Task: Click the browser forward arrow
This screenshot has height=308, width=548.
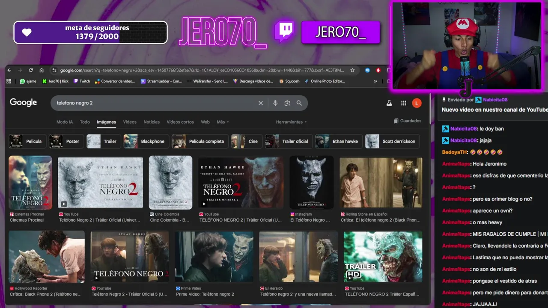Action: [20, 70]
